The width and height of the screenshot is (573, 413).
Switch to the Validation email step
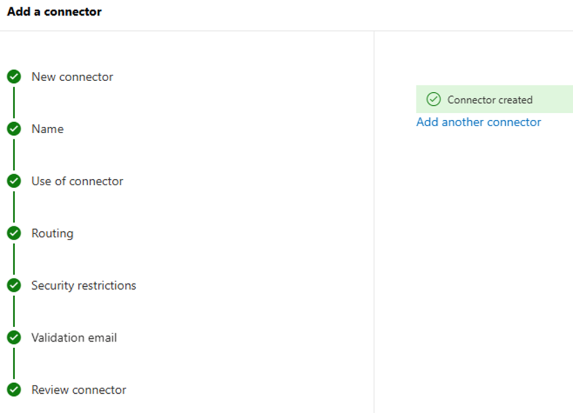(x=74, y=338)
